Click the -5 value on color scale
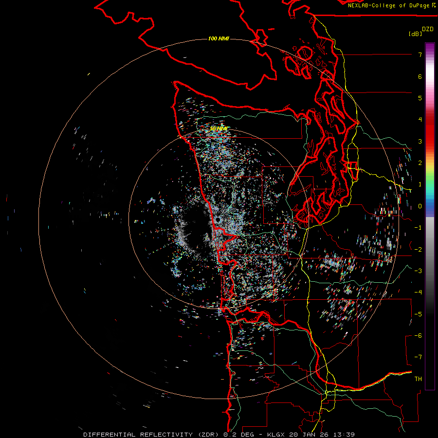The height and width of the screenshot is (438, 438). click(418, 314)
